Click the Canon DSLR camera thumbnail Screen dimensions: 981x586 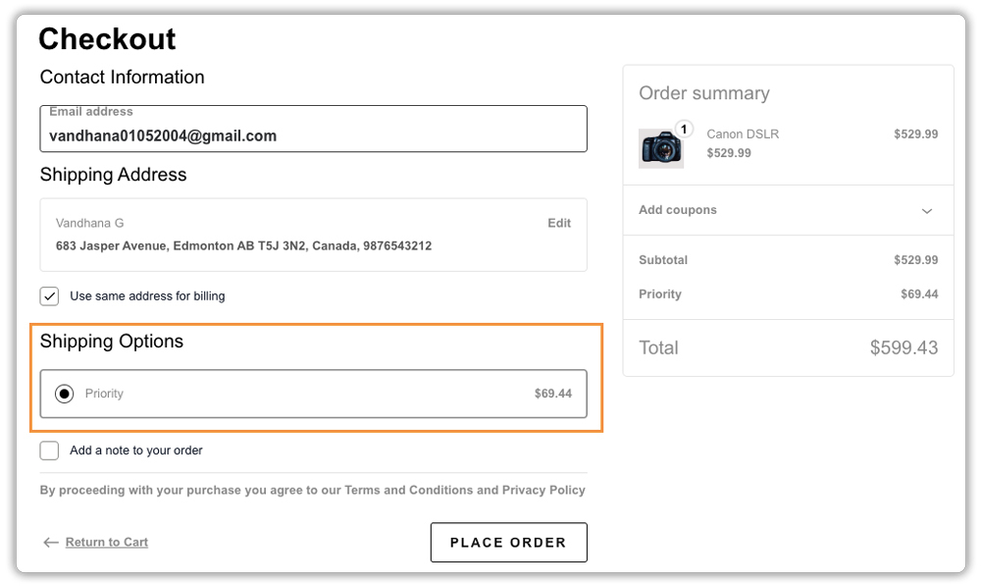coord(661,148)
